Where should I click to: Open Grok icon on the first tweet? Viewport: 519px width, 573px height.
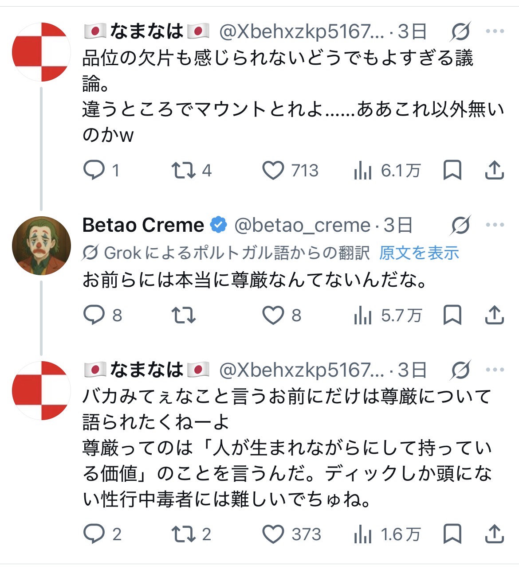point(461,32)
